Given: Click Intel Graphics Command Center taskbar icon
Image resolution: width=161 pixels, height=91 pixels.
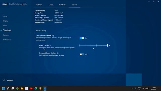Looking at the screenshot, I should pos(45,88).
